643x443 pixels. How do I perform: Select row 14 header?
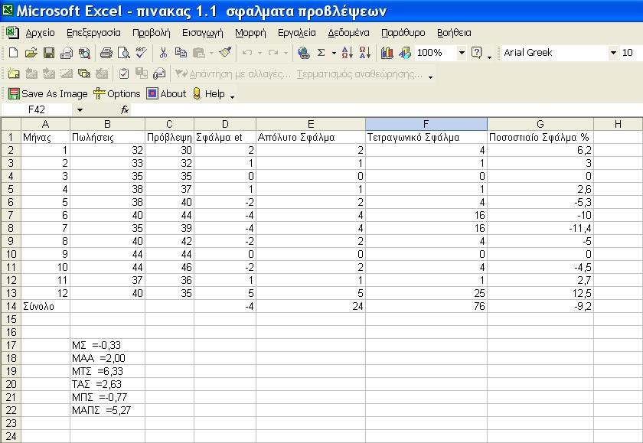tap(11, 306)
